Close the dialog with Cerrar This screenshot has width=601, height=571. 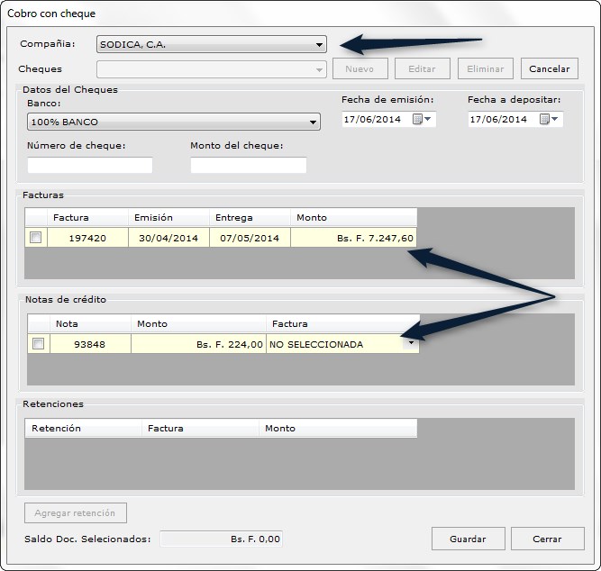(547, 539)
